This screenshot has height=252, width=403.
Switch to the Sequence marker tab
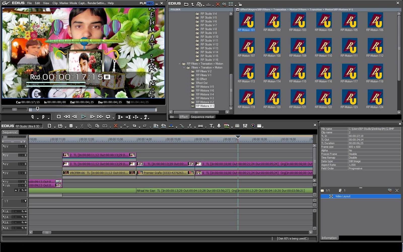pyautogui.click(x=203, y=117)
